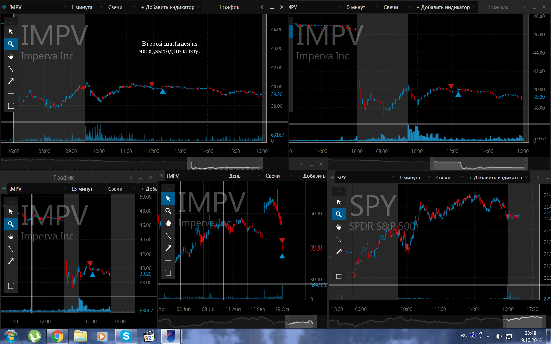Click the back arrow in top-left График header
The height and width of the screenshot is (344, 551).
pos(262,7)
